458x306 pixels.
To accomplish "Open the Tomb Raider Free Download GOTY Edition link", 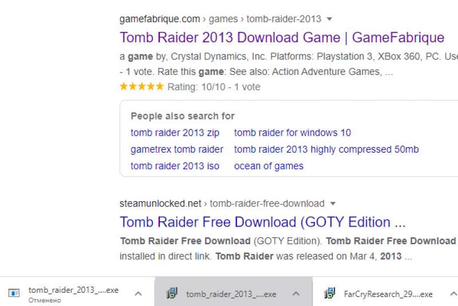I will click(x=262, y=222).
